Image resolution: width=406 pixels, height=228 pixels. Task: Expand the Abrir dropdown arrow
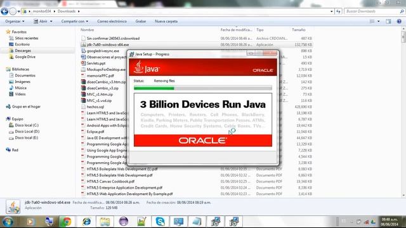click(51, 21)
